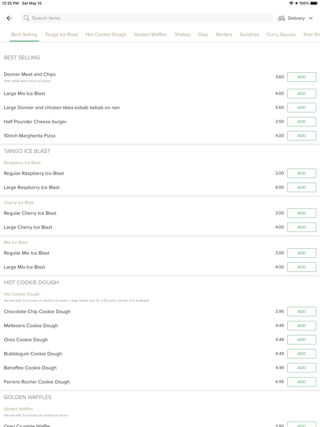Screen dimensions: 320x427
Task: Add Large Cherry Ice Blast
Action: [301, 227]
